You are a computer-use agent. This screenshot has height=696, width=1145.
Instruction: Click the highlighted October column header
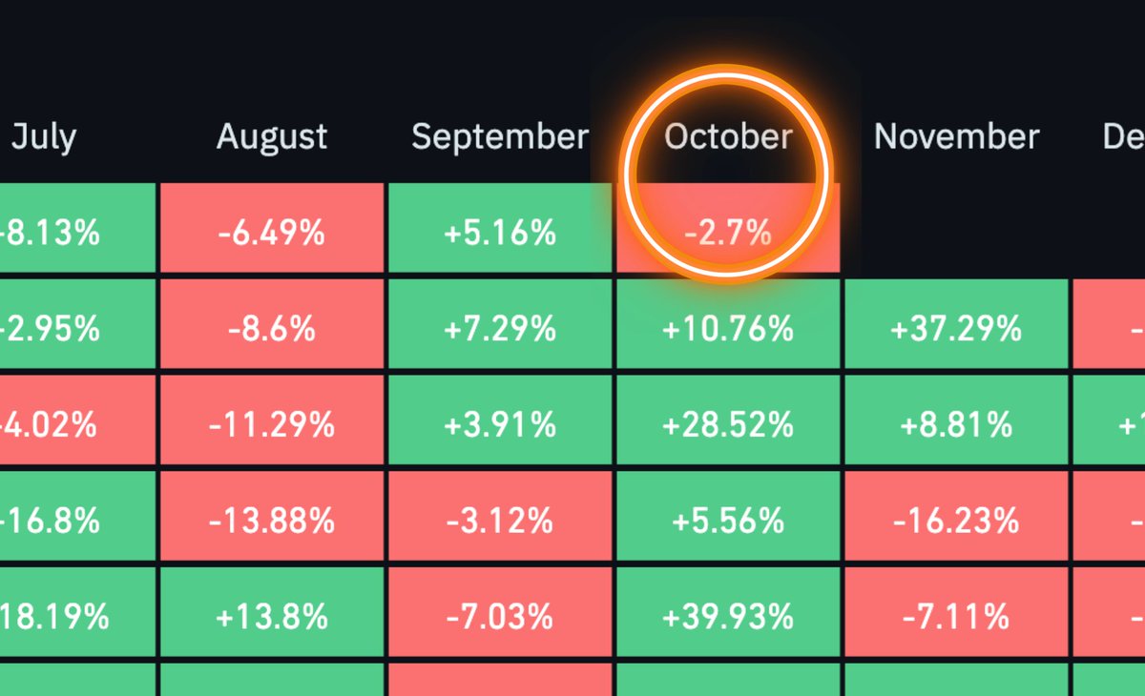click(728, 136)
